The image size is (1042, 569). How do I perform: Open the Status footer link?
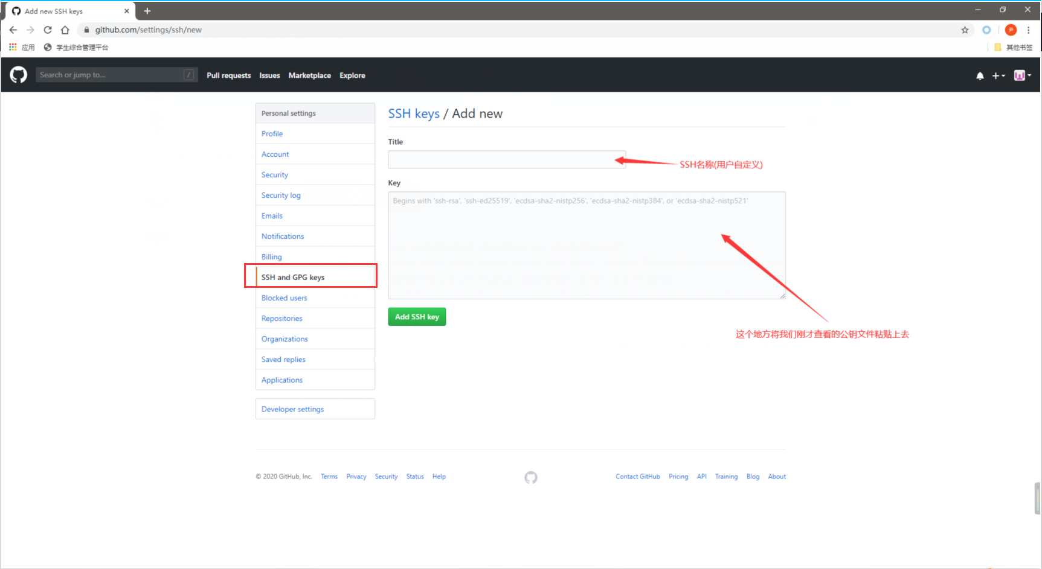415,477
